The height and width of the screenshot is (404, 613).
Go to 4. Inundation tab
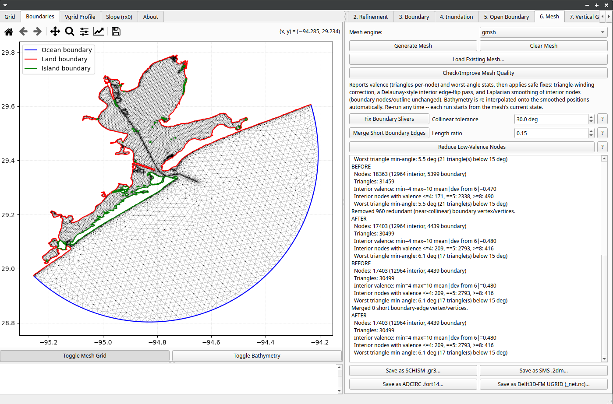[457, 17]
